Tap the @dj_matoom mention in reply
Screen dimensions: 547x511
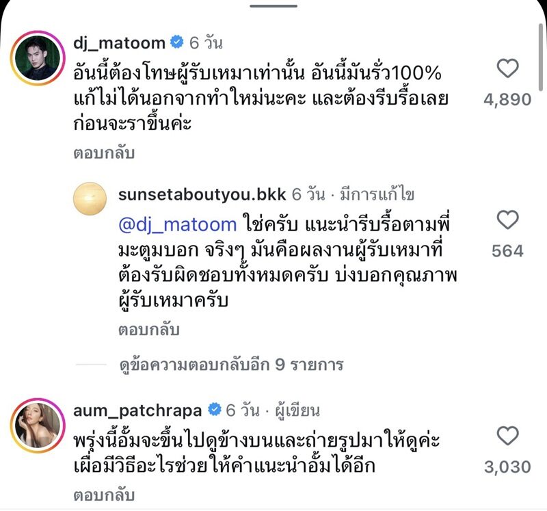(178, 224)
